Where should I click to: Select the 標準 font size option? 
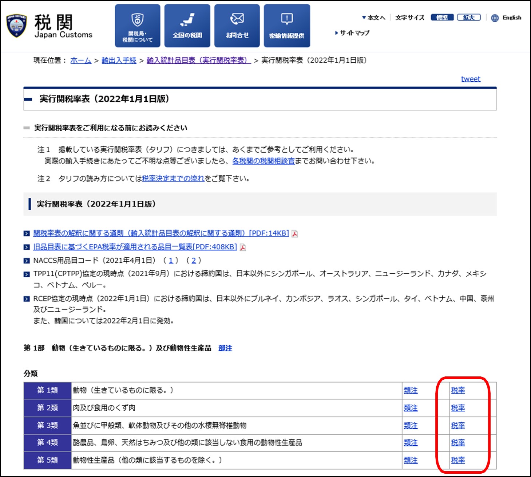coord(443,17)
